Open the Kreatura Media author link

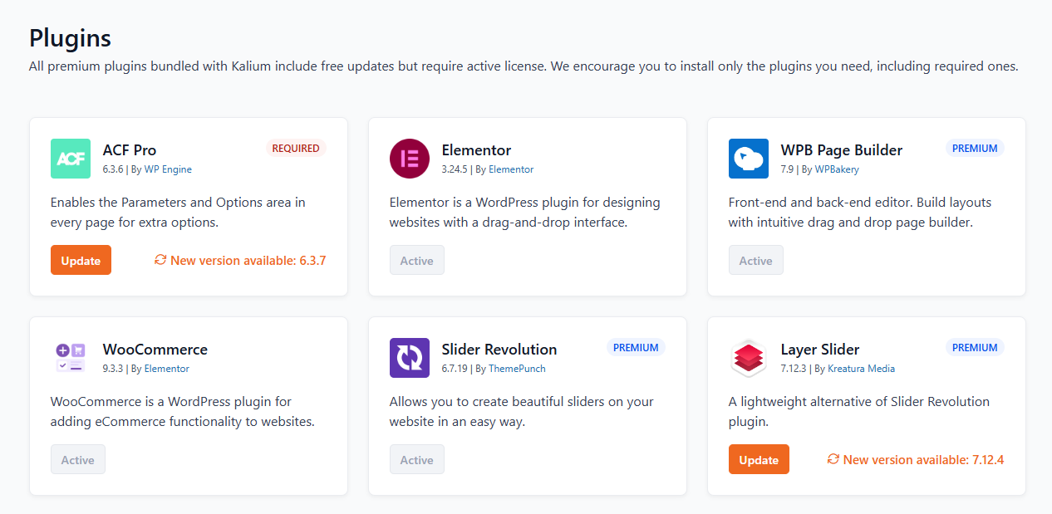pos(862,369)
